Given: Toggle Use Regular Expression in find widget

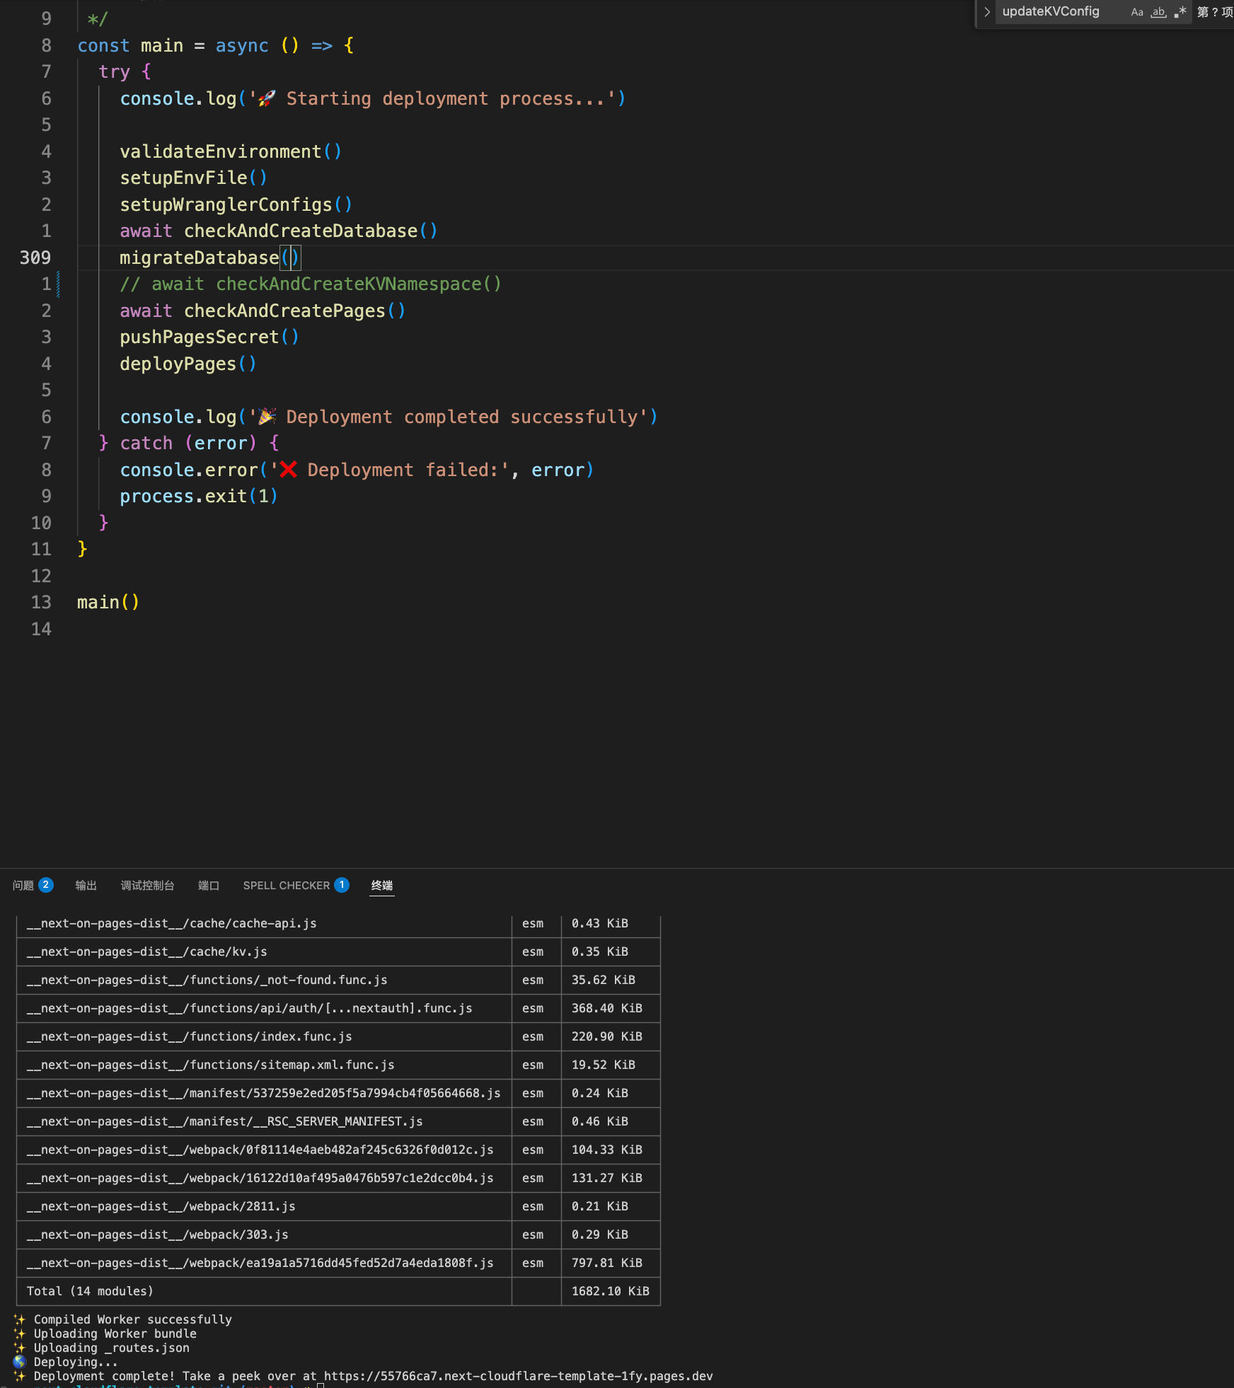Looking at the screenshot, I should pos(1180,12).
